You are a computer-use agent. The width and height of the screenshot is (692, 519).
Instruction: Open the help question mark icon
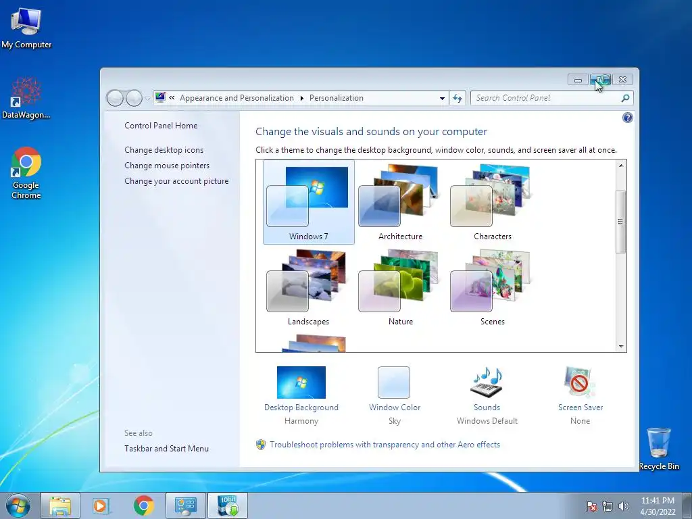[627, 118]
